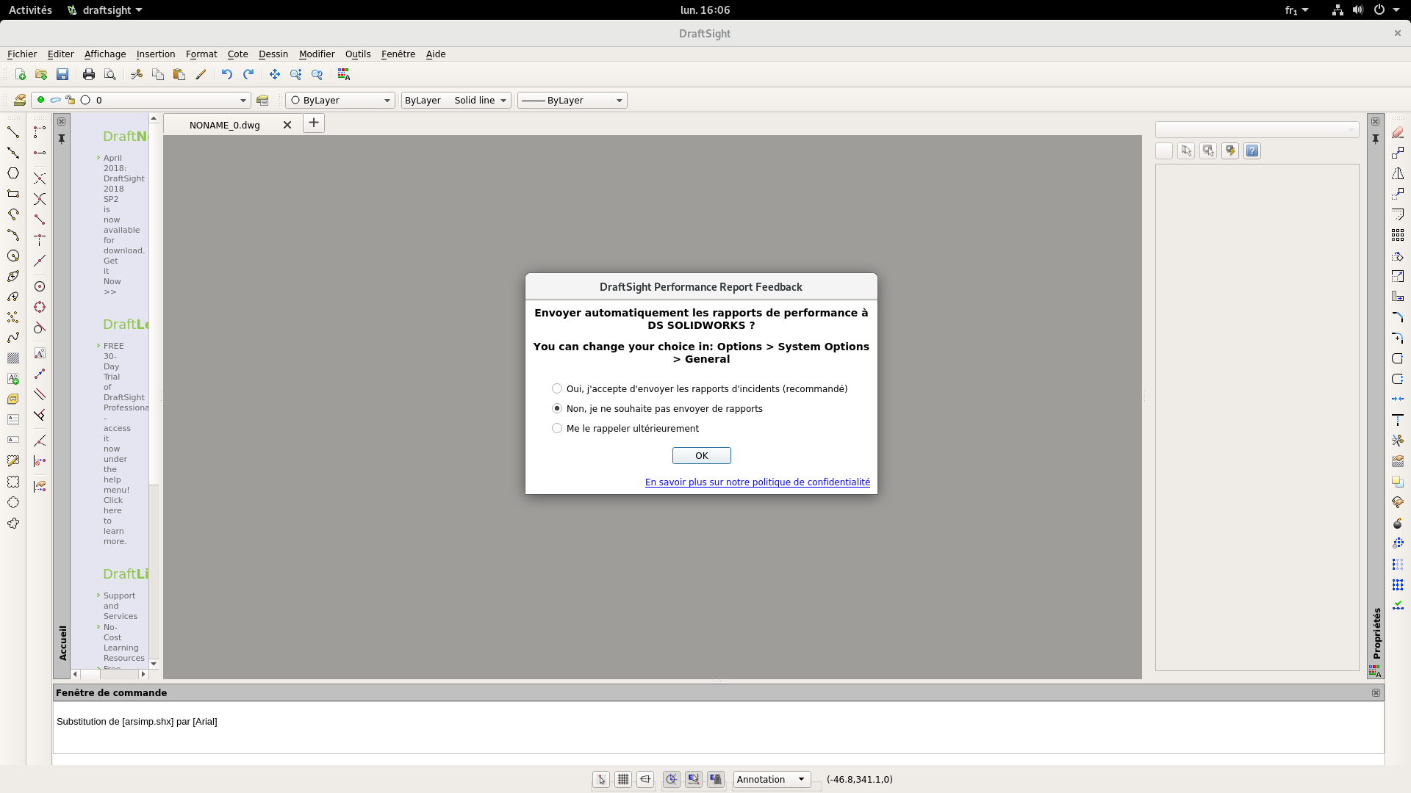Screen dimensions: 1411x793
Task: Select the Polygon drawing tool
Action: point(12,173)
